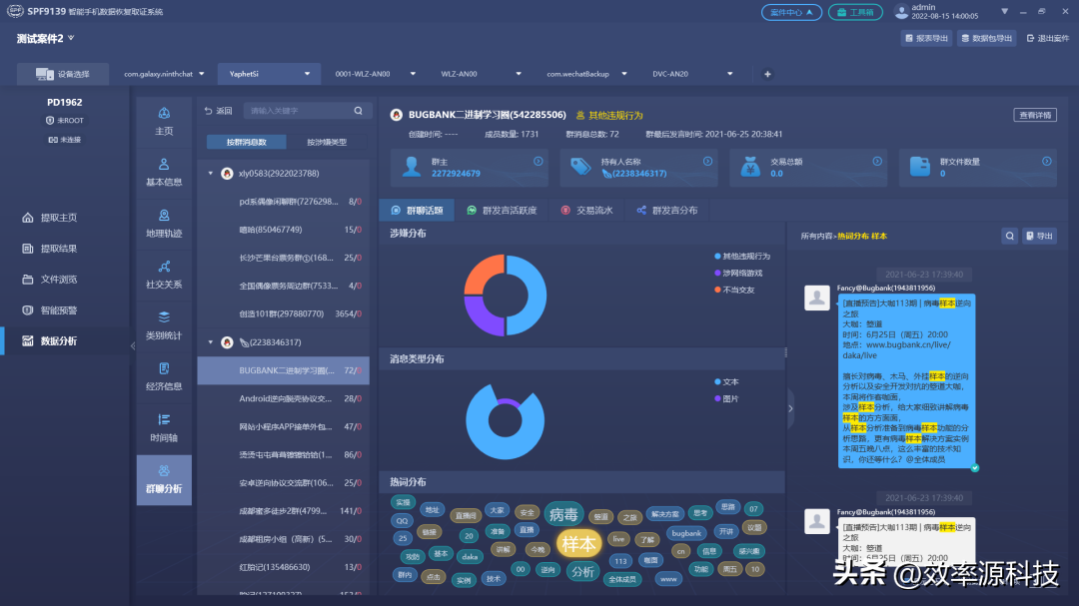Expand the chat panel using the divider arrow
The width and height of the screenshot is (1079, 606).
point(790,408)
